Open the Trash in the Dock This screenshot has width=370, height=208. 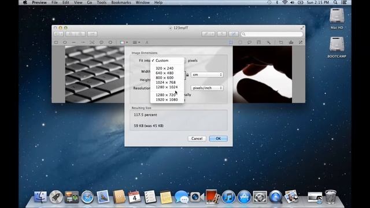[331, 197]
